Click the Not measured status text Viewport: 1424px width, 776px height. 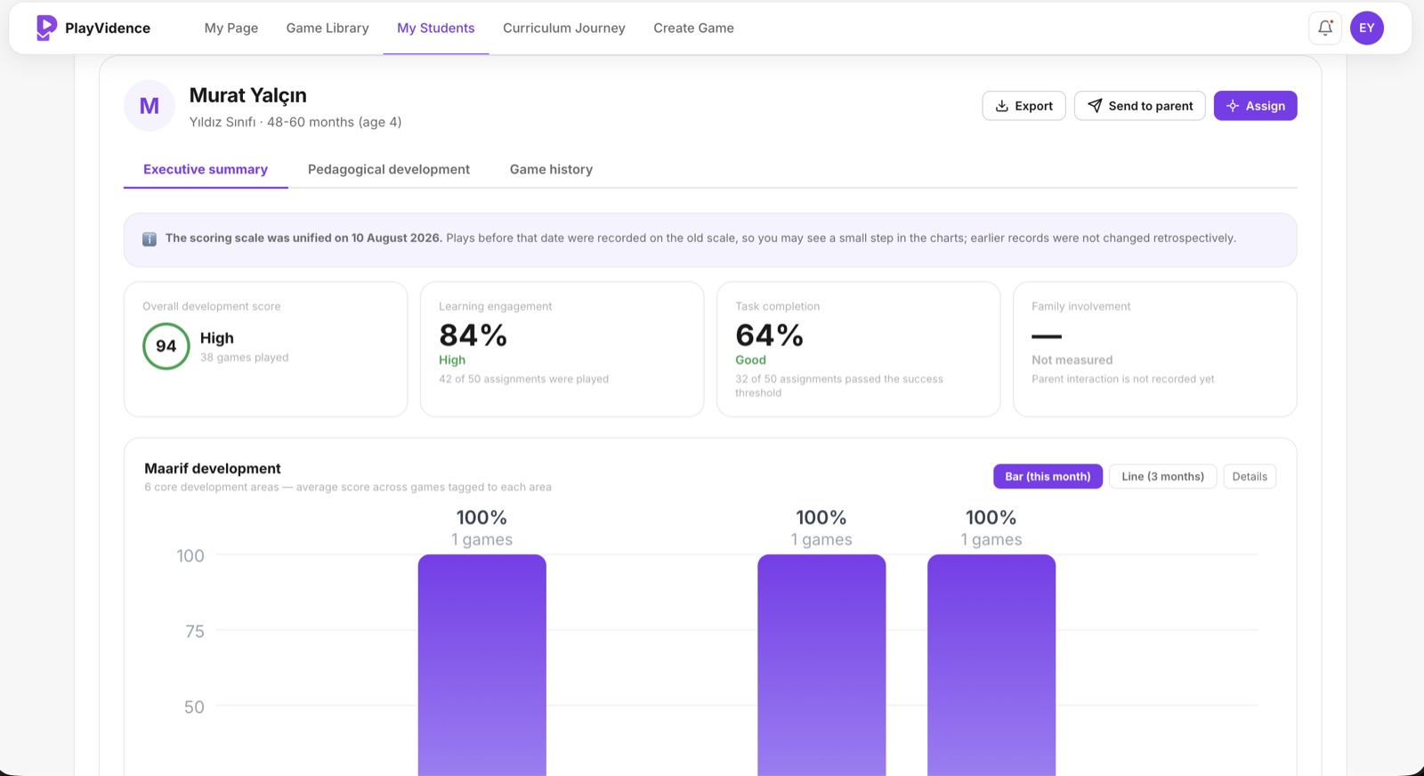[x=1072, y=360]
